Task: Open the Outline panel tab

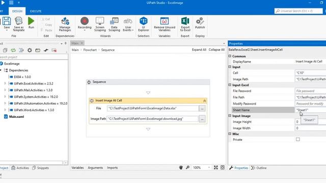Action: point(259,168)
